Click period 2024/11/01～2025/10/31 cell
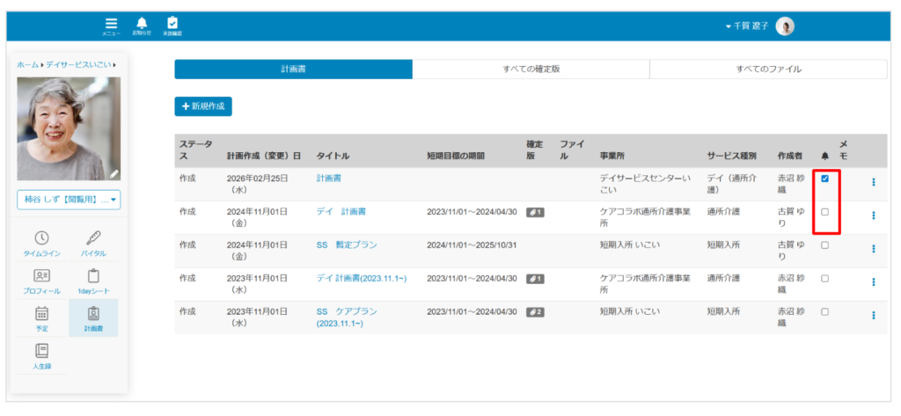 click(x=472, y=245)
